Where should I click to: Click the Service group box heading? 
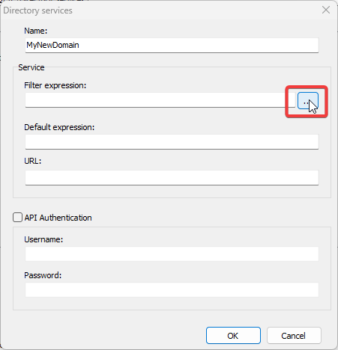coord(31,67)
